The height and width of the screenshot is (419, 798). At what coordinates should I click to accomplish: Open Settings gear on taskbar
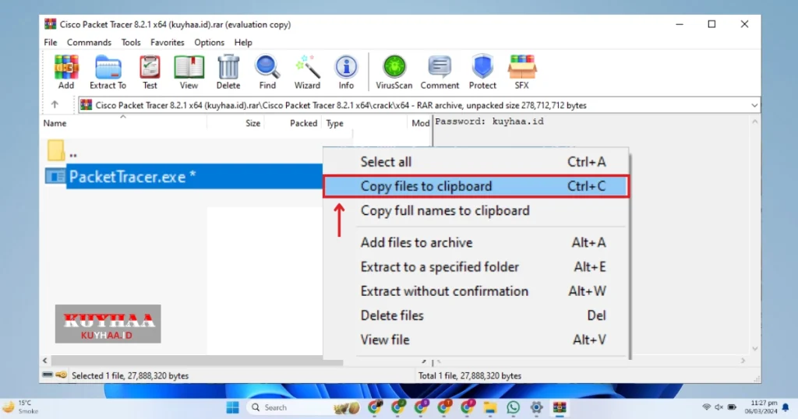coord(536,407)
